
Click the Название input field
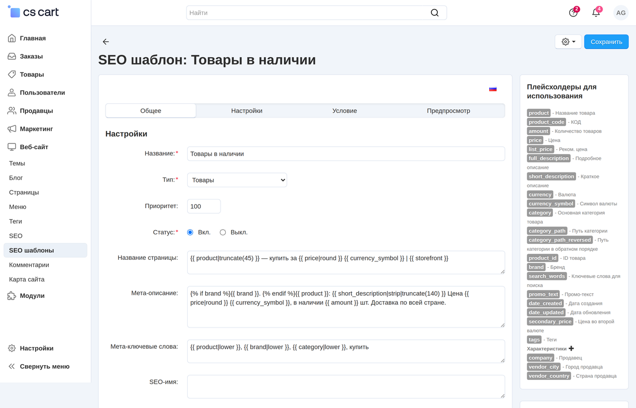tap(346, 153)
